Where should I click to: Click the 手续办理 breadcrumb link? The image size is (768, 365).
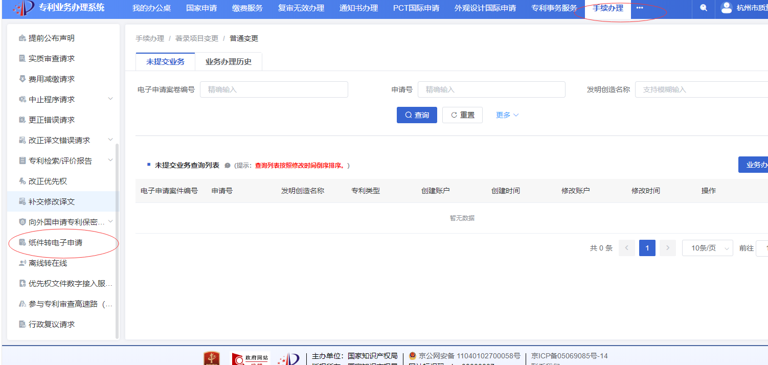click(150, 38)
